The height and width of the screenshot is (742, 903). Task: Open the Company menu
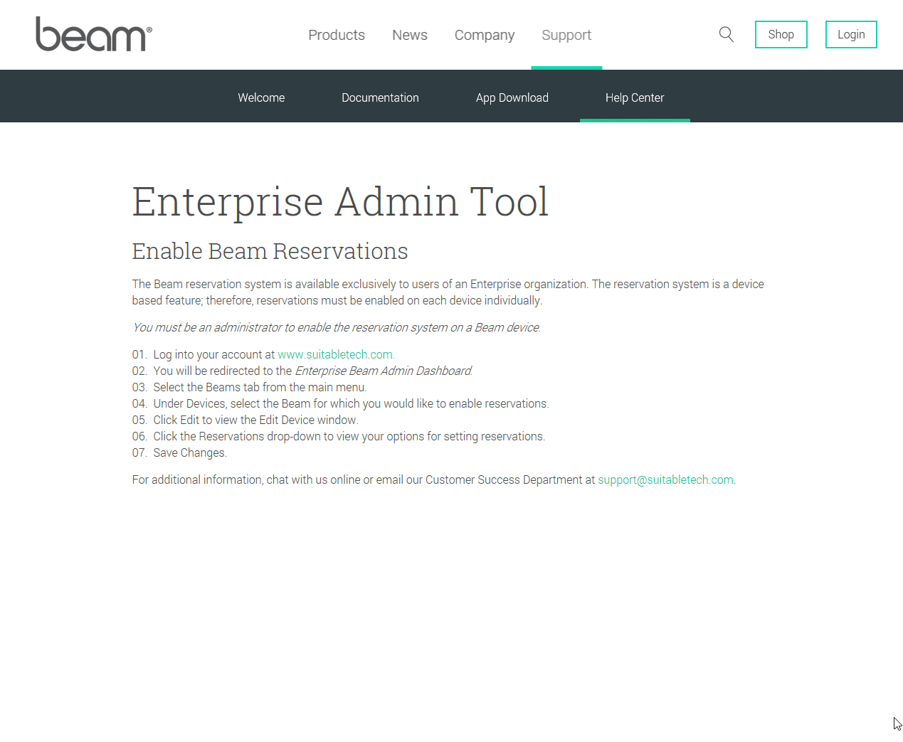tap(485, 35)
